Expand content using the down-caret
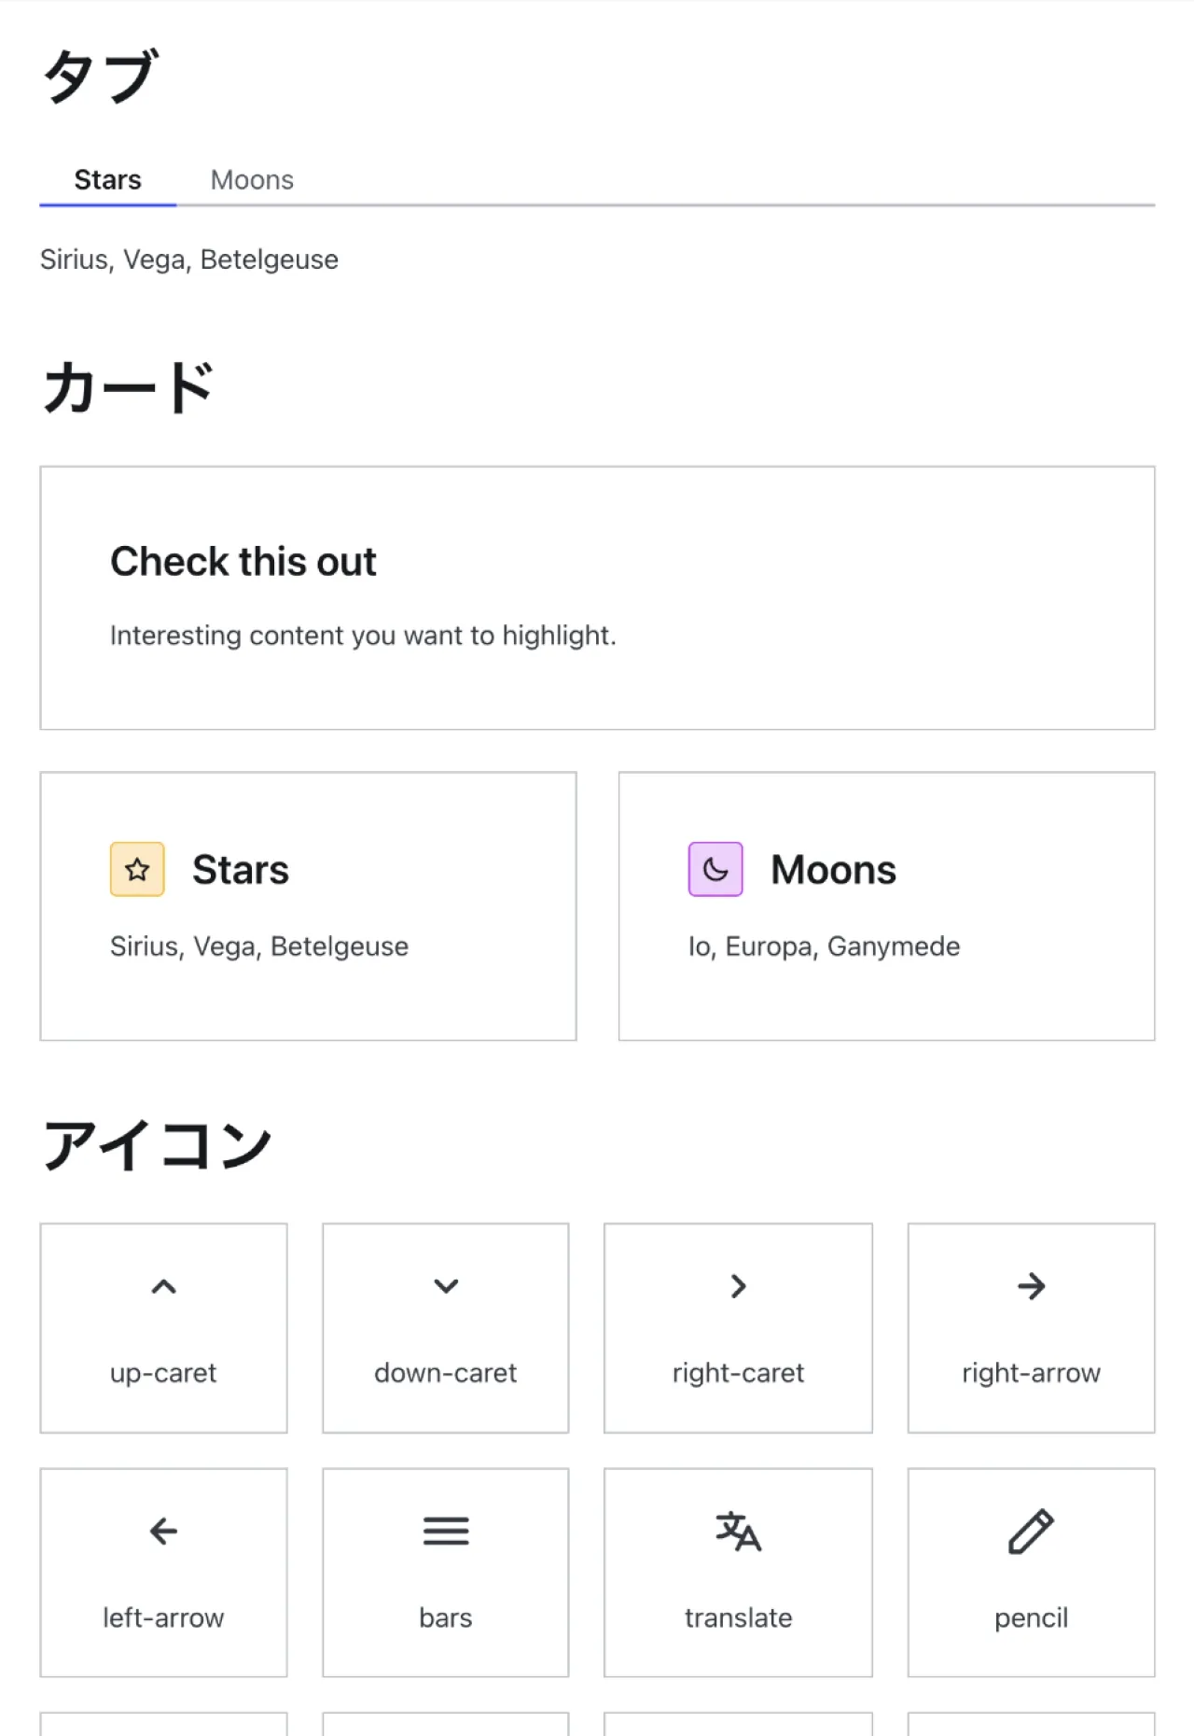1194x1736 pixels. [x=445, y=1286]
